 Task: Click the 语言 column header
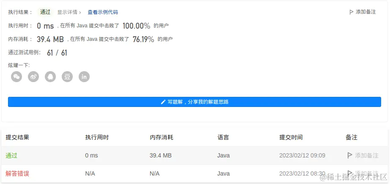(x=223, y=137)
